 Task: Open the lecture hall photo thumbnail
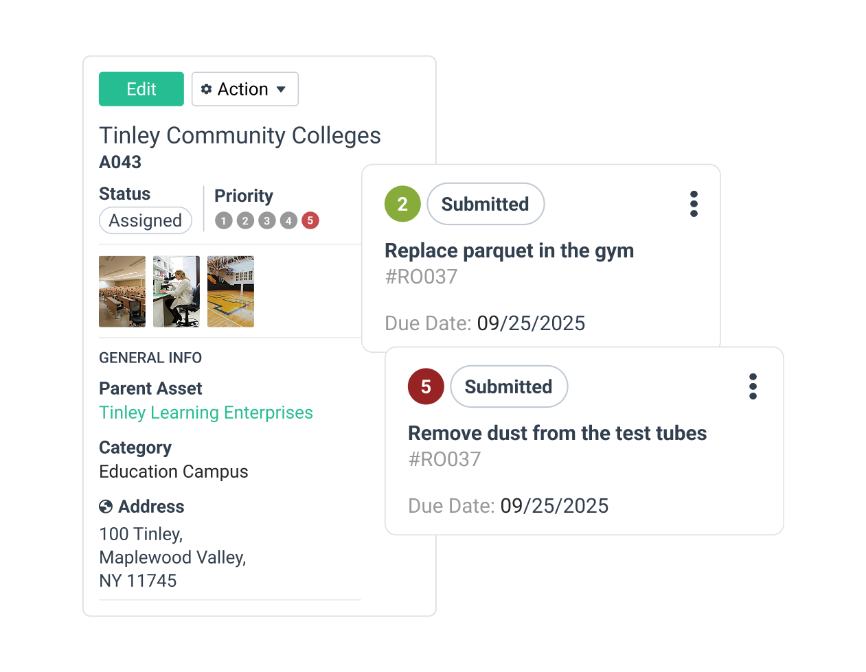122,291
